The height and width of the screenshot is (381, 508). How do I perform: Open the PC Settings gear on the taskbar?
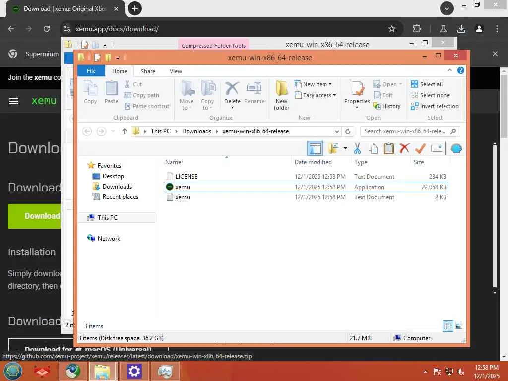pos(134,371)
